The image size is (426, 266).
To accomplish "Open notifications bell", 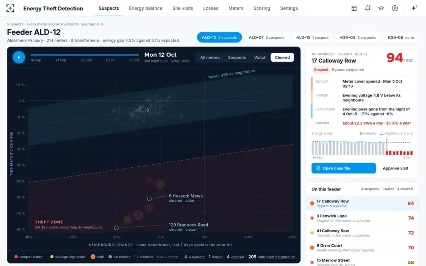I will (x=367, y=8).
